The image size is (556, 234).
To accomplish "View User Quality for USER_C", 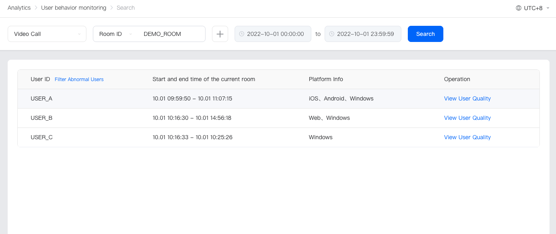I will coord(467,137).
